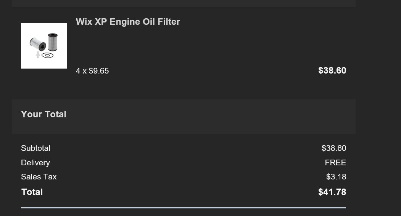
Task: Click the gray header strip above the product
Action: click(184, 3)
